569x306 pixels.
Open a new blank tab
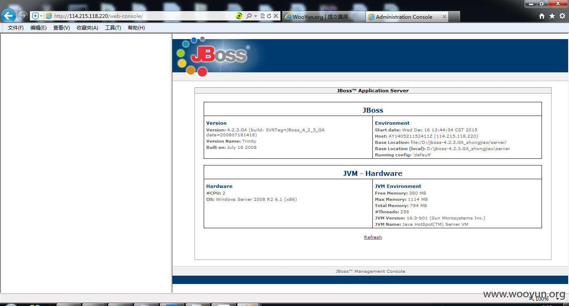454,17
